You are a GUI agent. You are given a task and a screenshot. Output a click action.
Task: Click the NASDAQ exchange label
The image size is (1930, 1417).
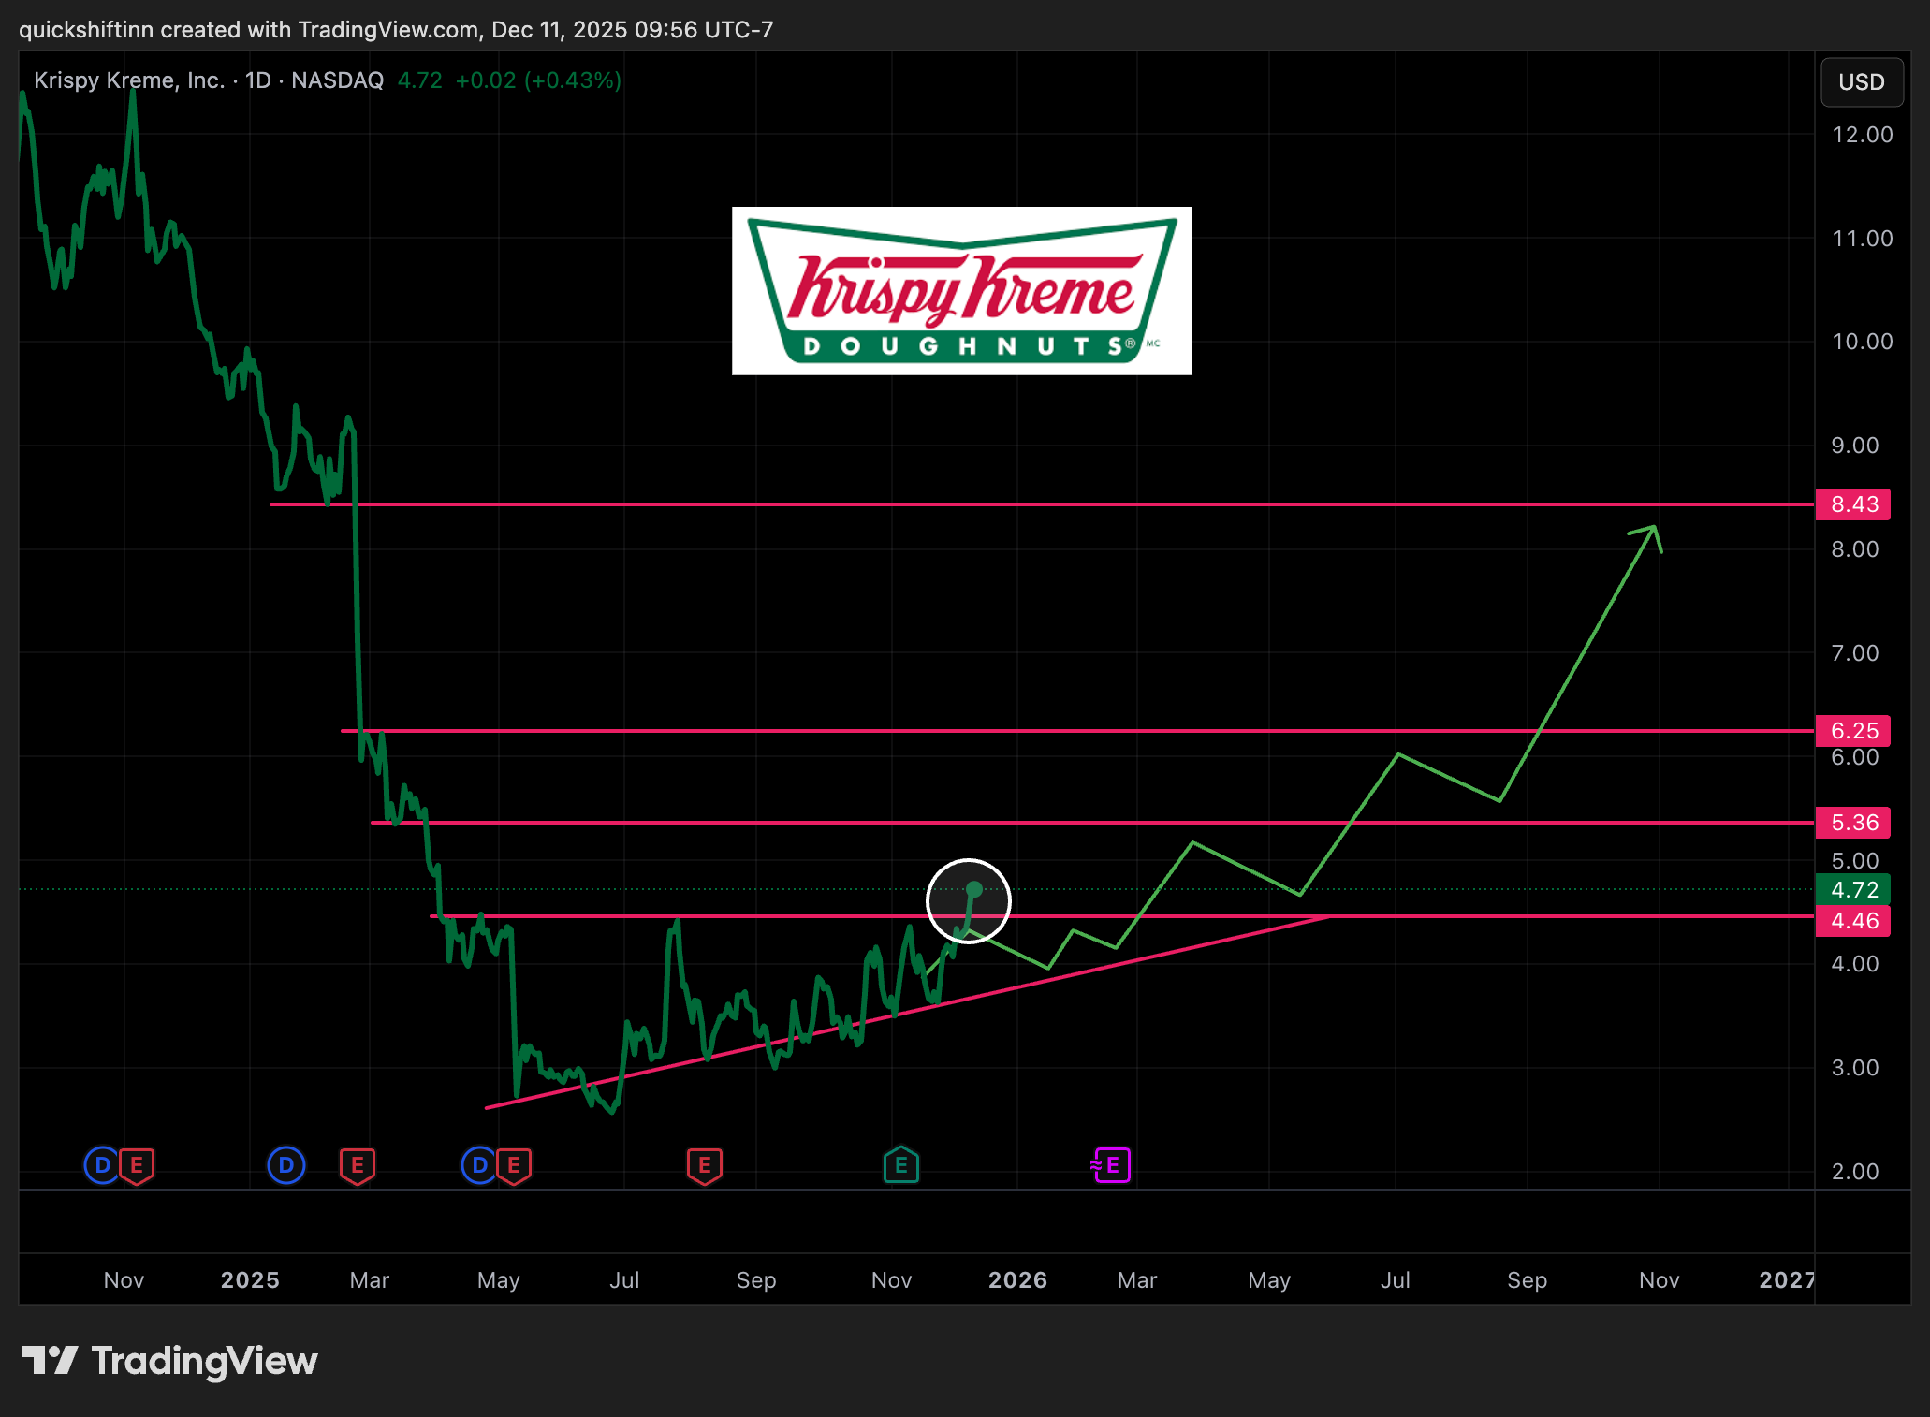point(338,80)
